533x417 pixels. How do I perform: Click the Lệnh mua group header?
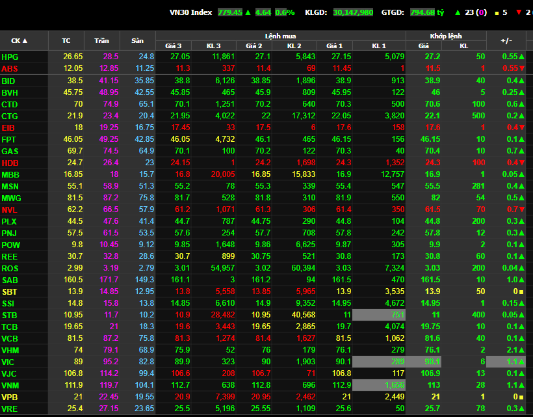coord(280,36)
